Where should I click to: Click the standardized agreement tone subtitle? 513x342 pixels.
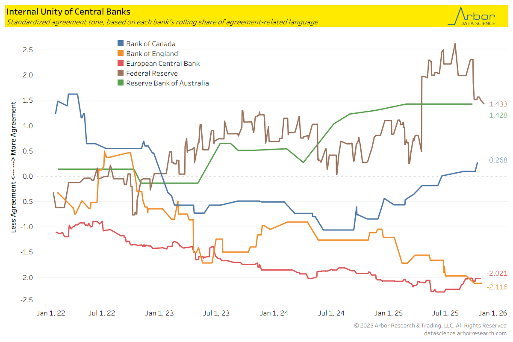coord(162,22)
